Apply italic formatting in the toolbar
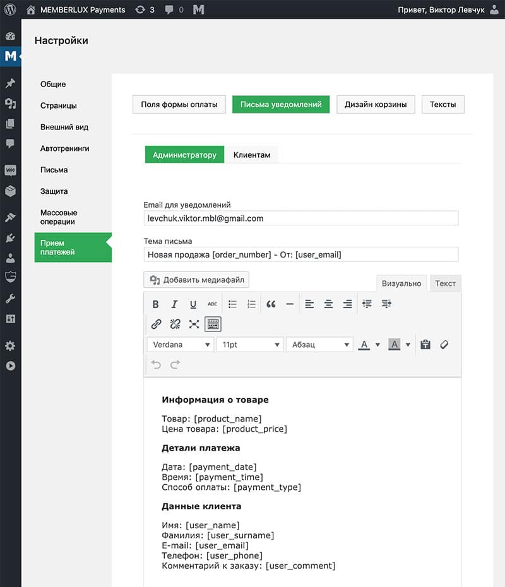This screenshot has width=505, height=587. 175,304
